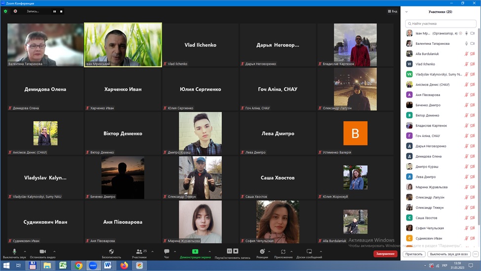Open the Реакции smiley icon
This screenshot has width=481, height=271.
(262, 251)
